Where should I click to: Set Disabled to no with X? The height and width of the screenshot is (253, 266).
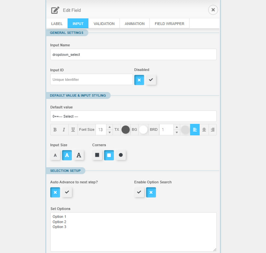139,80
